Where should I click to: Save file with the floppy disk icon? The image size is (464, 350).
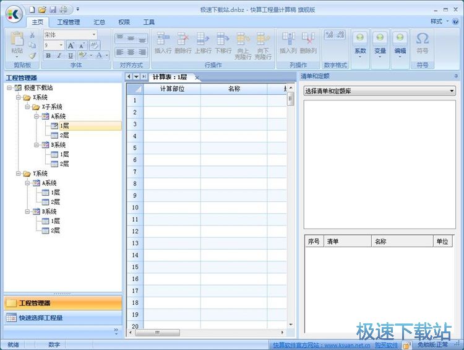tap(53, 9)
